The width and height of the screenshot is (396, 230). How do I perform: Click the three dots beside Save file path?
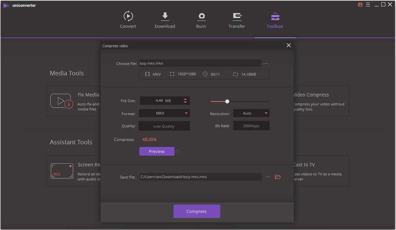(268, 177)
